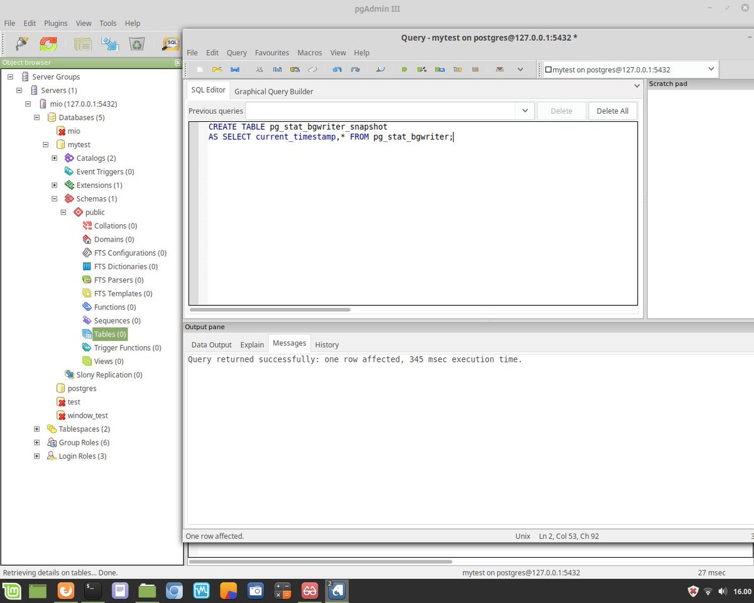
Task: Open the Previous queries dropdown
Action: (x=525, y=111)
